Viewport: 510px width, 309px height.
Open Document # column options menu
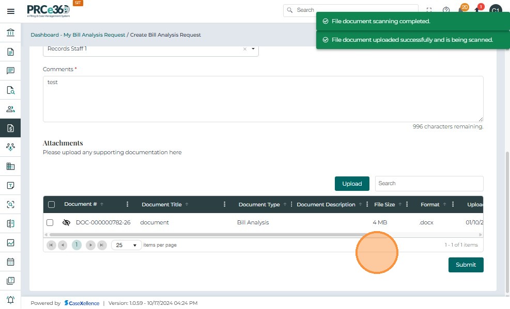(128, 205)
